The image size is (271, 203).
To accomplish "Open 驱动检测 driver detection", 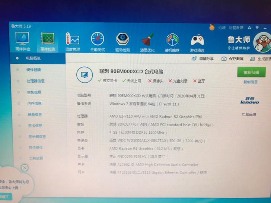I will point(122,42).
